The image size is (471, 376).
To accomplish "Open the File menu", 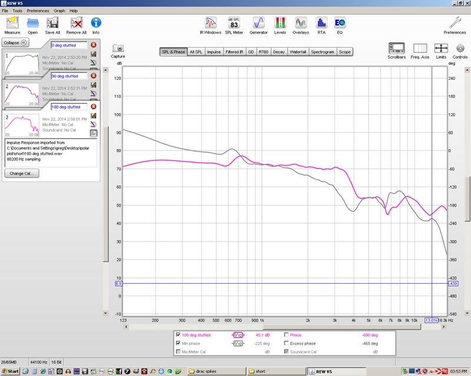I will pos(5,11).
